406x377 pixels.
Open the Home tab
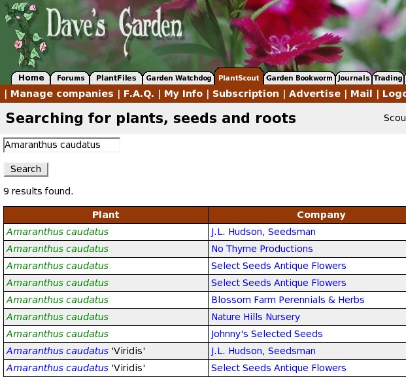point(31,78)
